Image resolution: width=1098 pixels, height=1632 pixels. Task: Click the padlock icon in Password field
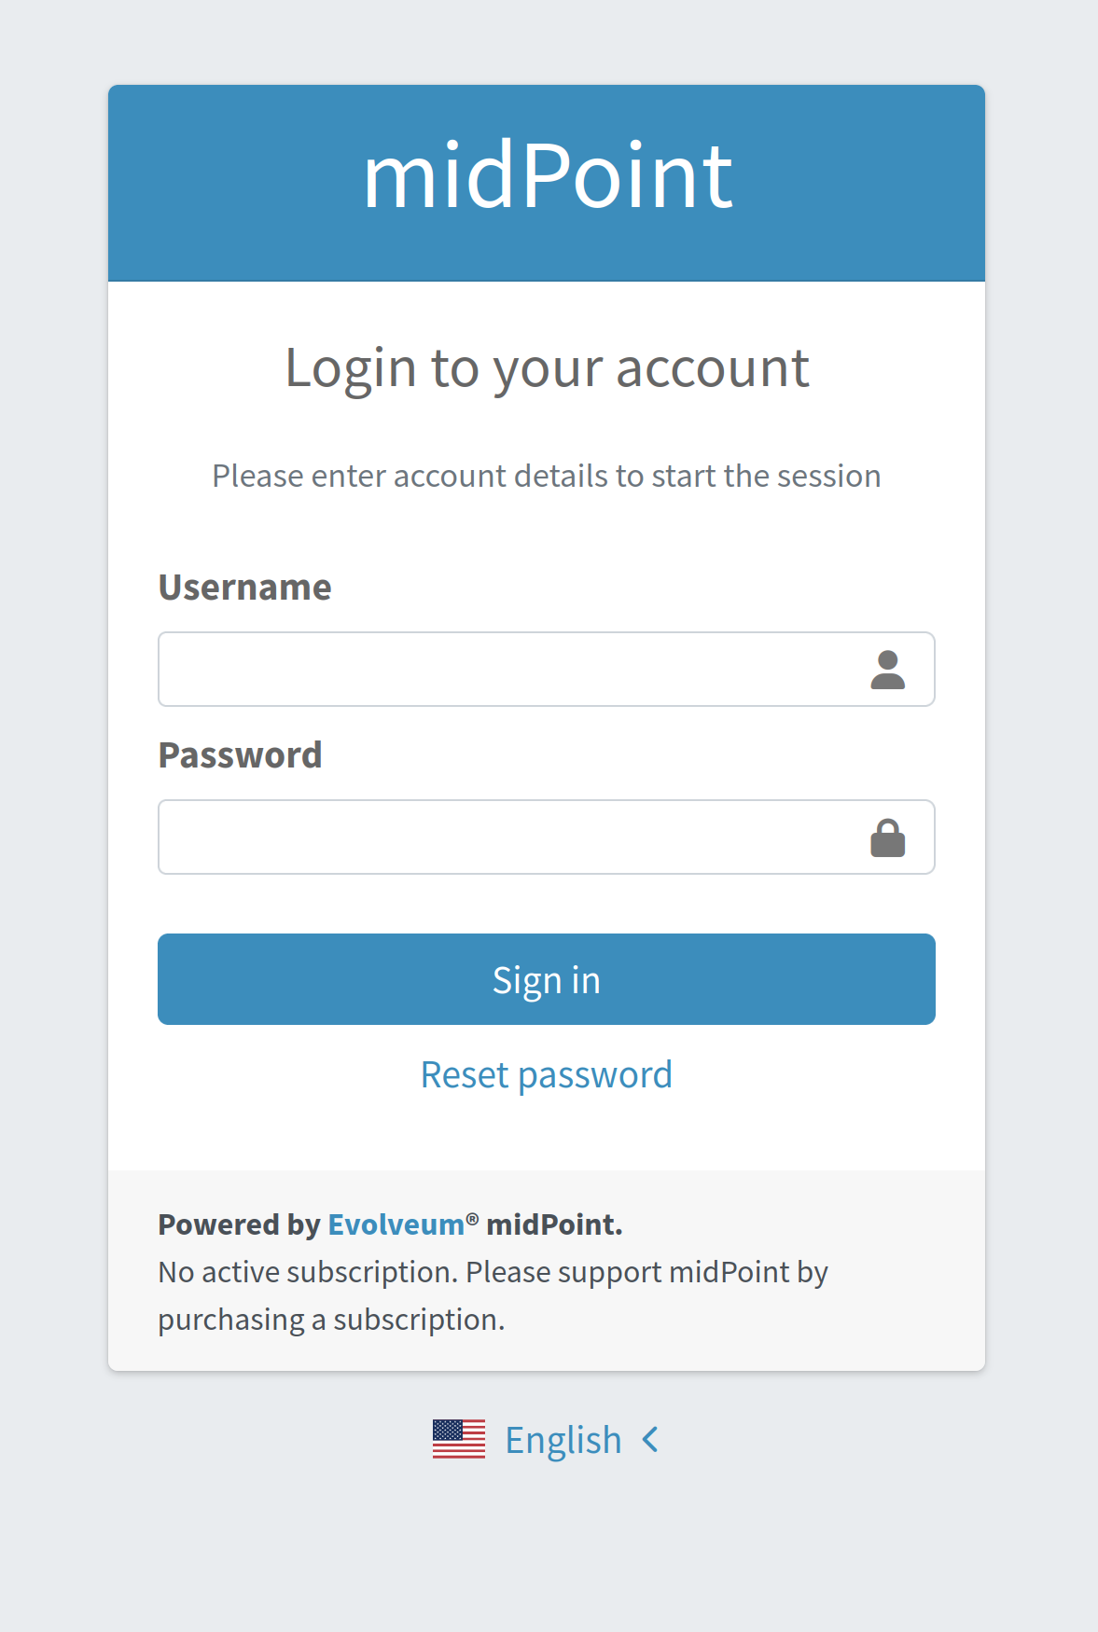click(886, 837)
